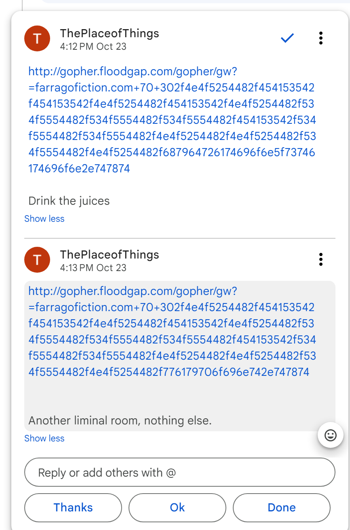Send the "Thanks" quick reply

[73, 508]
